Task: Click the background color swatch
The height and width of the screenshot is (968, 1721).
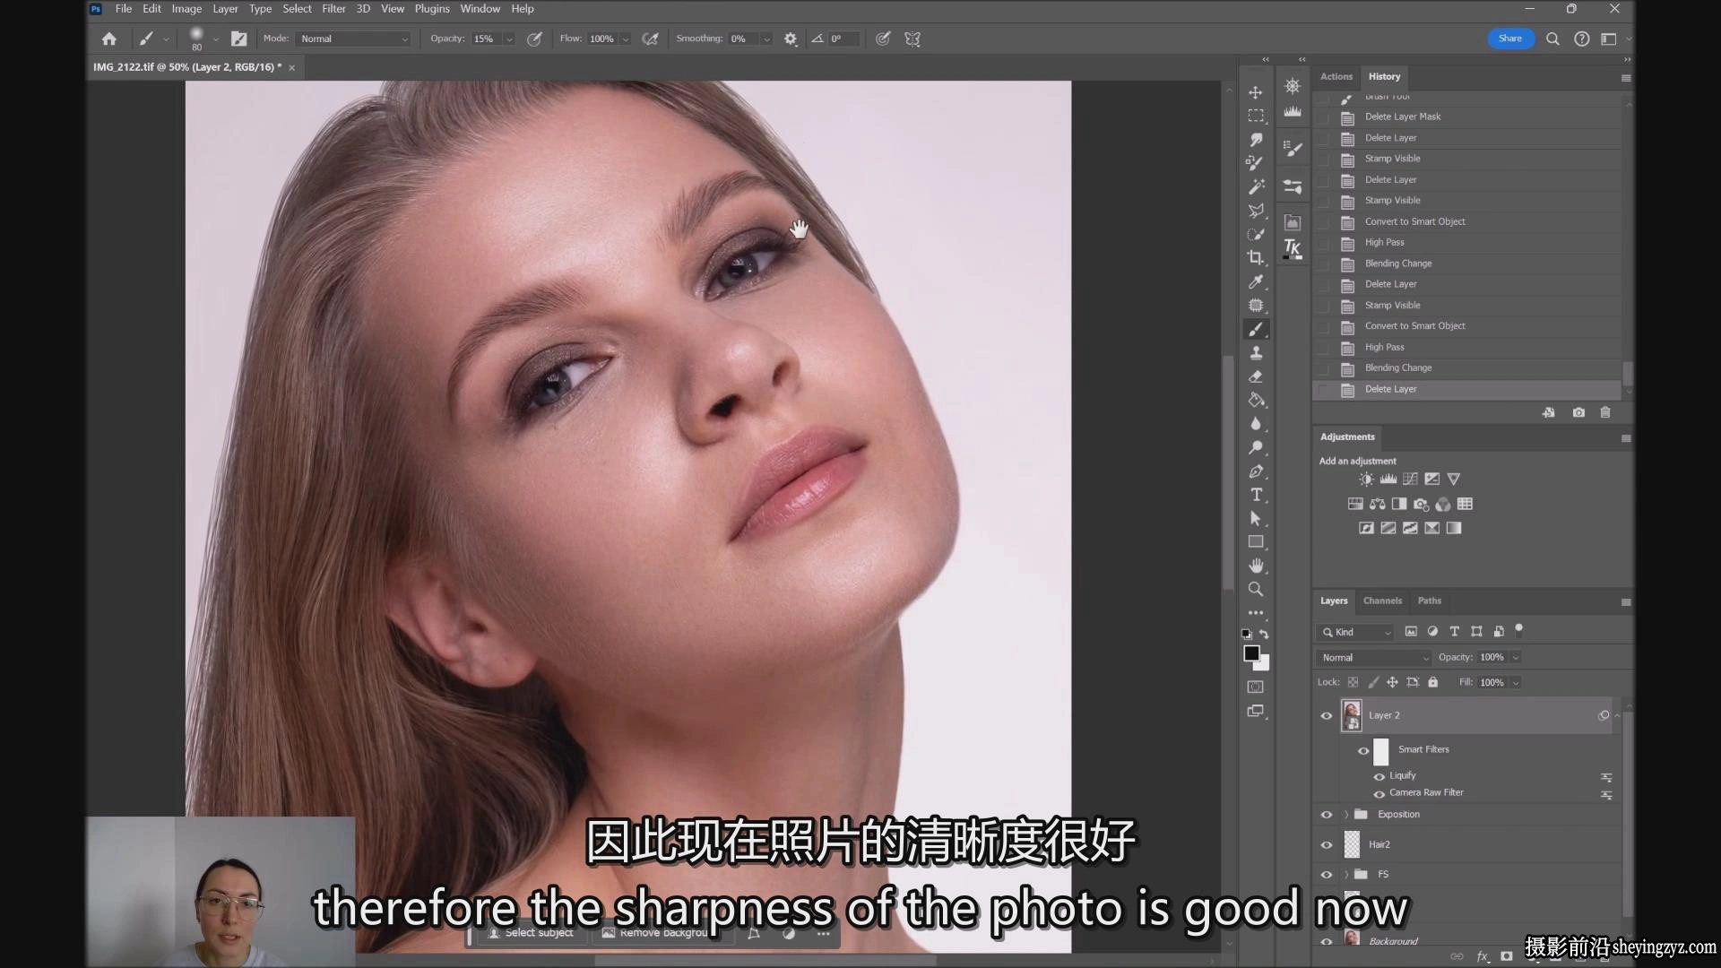Action: [x=1263, y=664]
